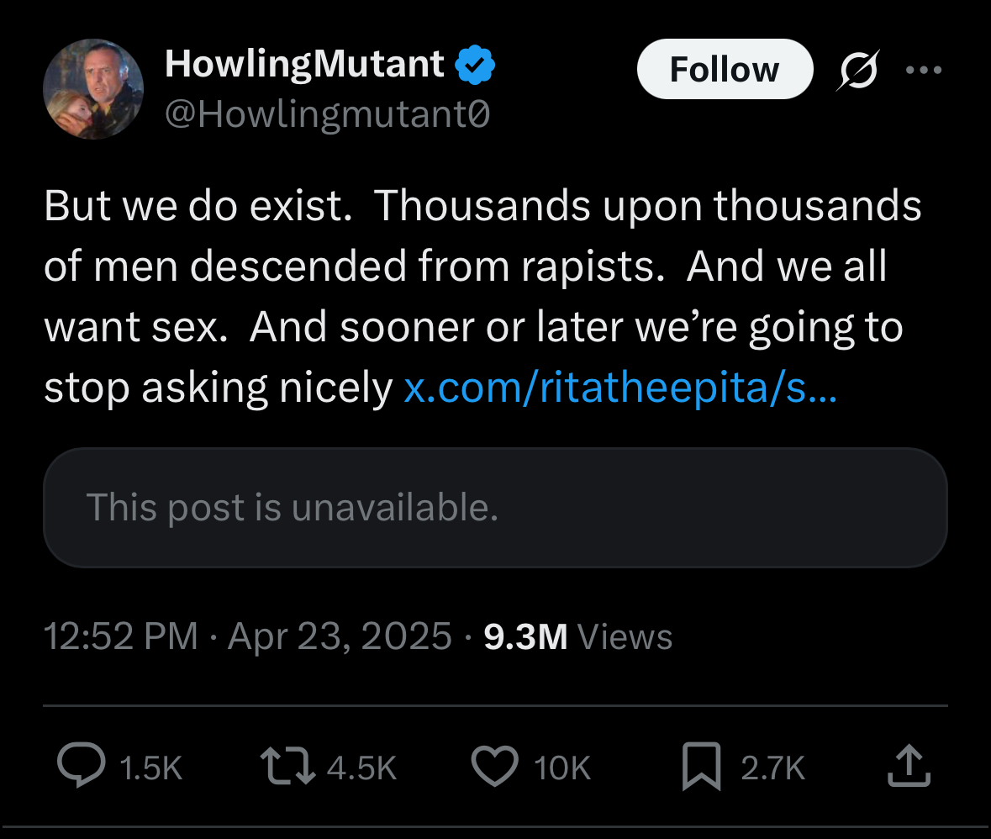Click the 10K likes count
The width and height of the screenshot is (991, 839).
561,768
